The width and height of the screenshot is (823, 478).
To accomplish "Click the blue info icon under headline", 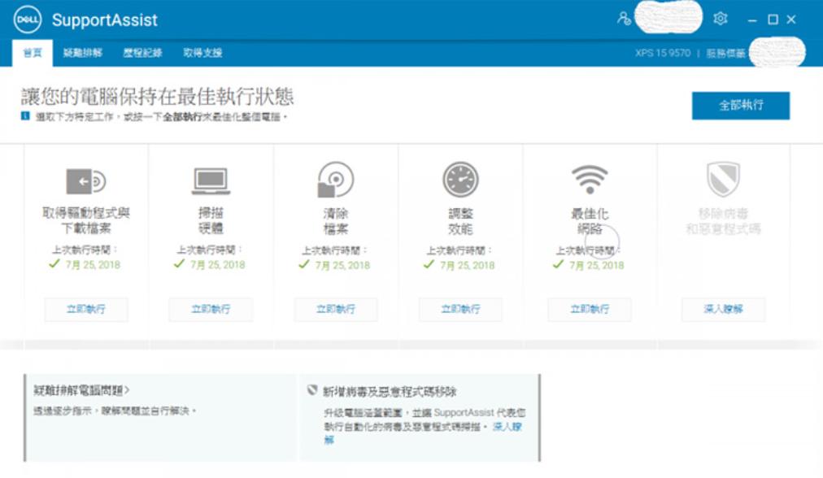I will point(25,116).
